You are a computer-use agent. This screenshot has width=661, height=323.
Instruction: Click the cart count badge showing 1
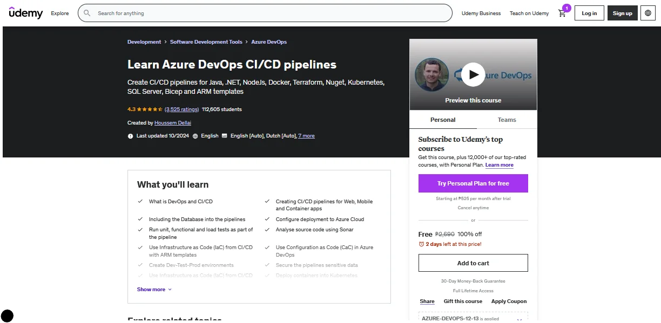pyautogui.click(x=566, y=8)
